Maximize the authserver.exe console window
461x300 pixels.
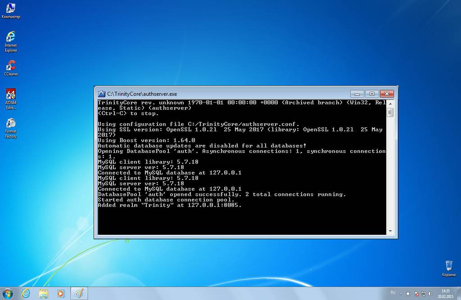coord(371,94)
